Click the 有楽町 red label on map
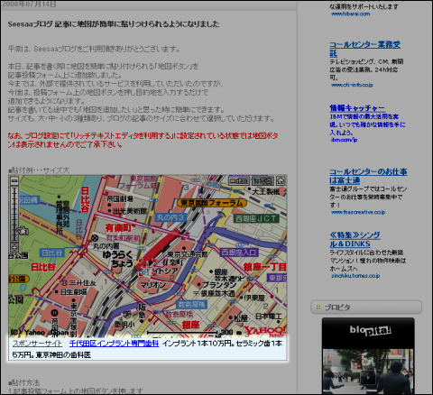 pos(118,228)
